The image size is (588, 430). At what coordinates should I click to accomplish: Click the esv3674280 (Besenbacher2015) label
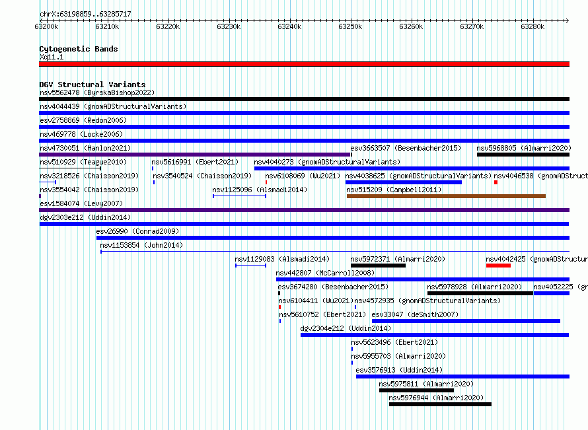pyautogui.click(x=333, y=287)
